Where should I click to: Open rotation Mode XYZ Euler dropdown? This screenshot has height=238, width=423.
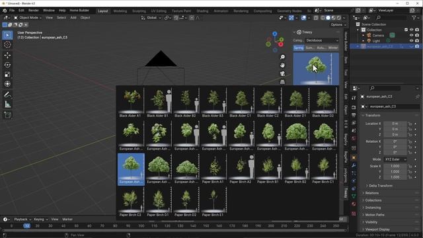click(395, 159)
